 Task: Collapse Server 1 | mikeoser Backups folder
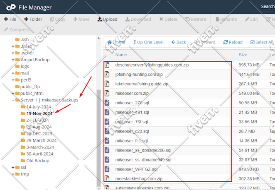point(13,100)
